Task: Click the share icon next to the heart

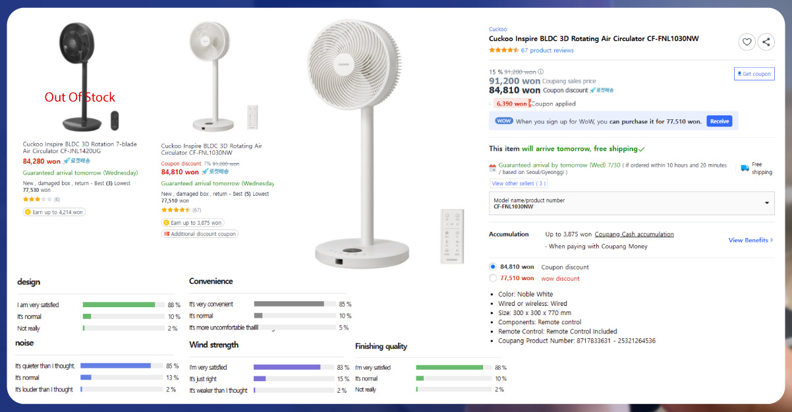Action: pos(766,42)
